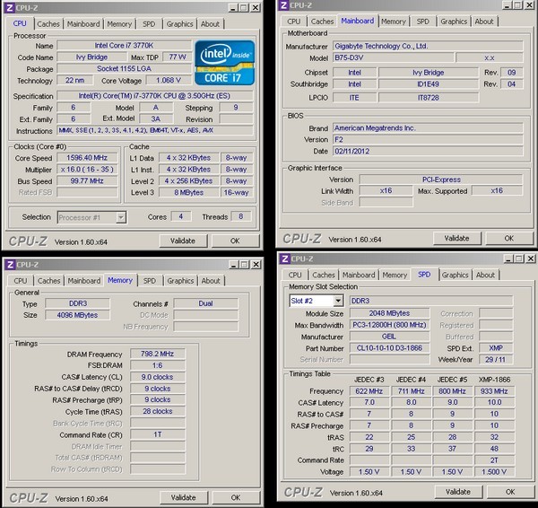Click the CPU-Z icon in Mainboard window title bar
The image size is (538, 508).
point(283,5)
